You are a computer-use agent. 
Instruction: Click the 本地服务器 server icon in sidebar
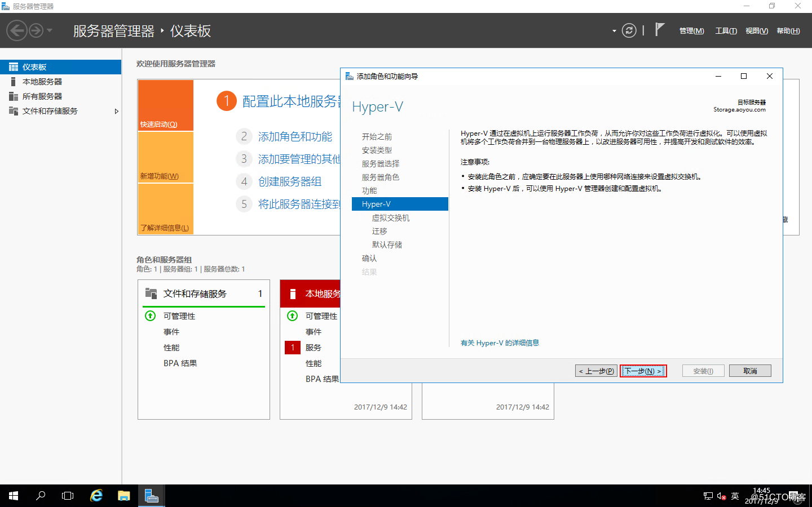(x=14, y=82)
